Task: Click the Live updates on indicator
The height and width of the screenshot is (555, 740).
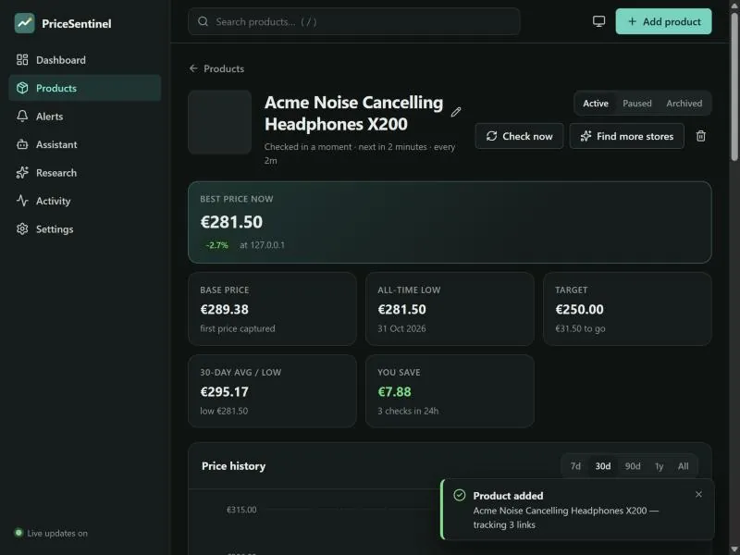Action: [51, 534]
